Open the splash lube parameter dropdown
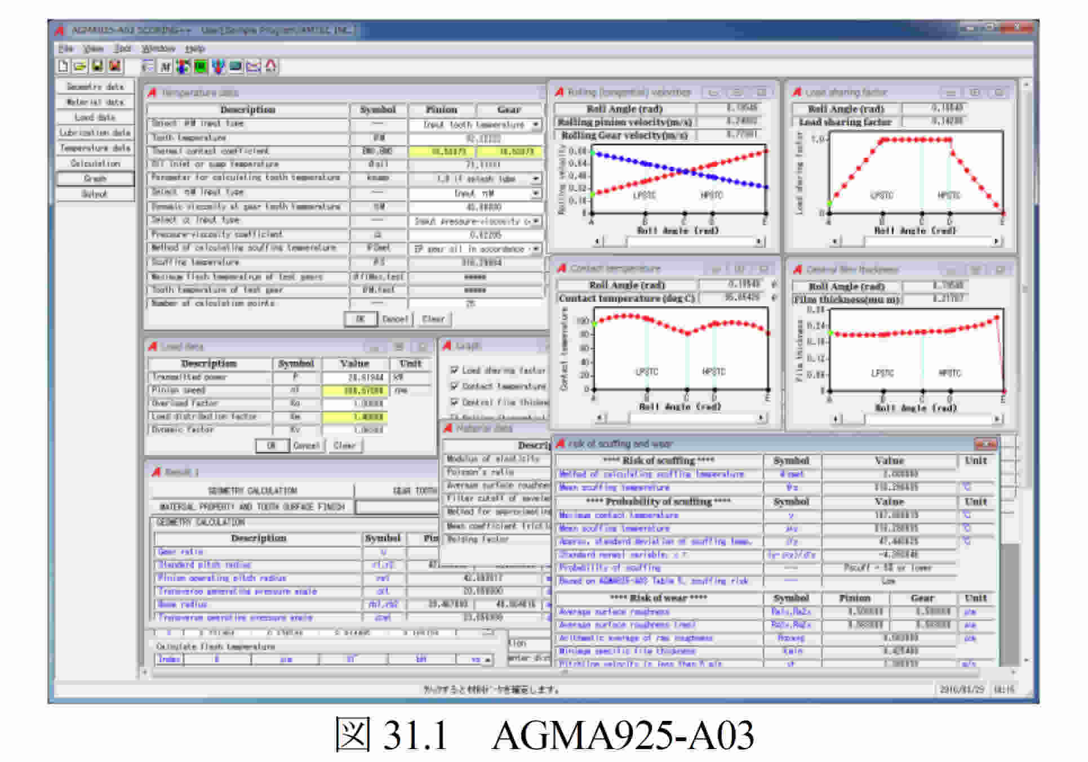 [536, 179]
